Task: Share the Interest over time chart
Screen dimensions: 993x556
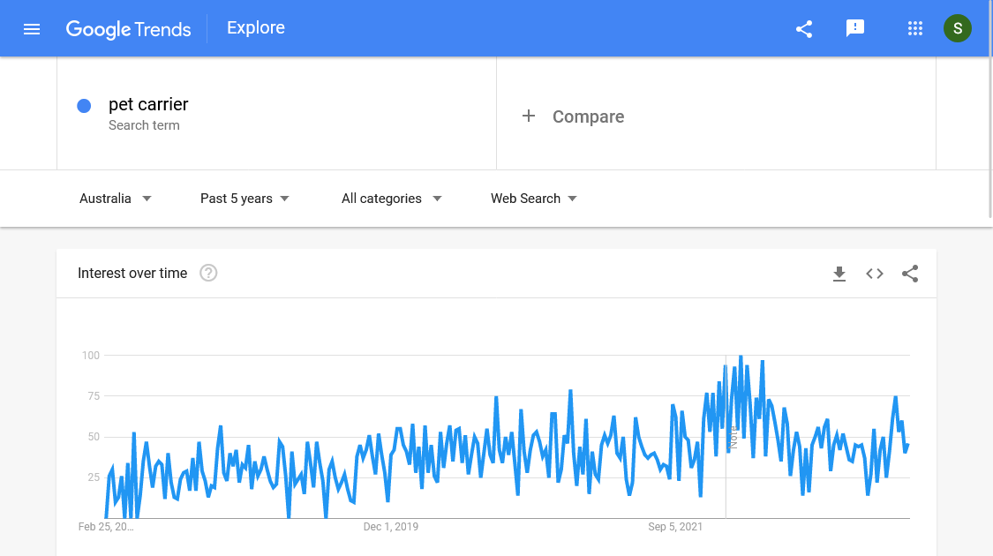Action: click(x=910, y=274)
